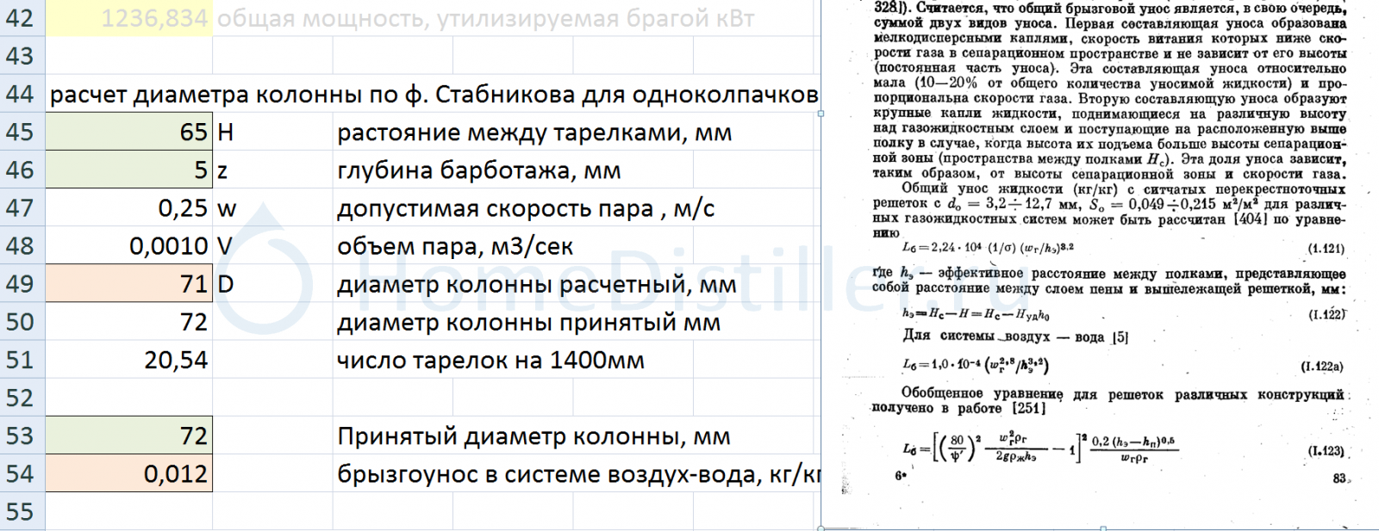Click the steam volume cell with 0,0010
This screenshot has height=531, width=1379.
point(129,246)
